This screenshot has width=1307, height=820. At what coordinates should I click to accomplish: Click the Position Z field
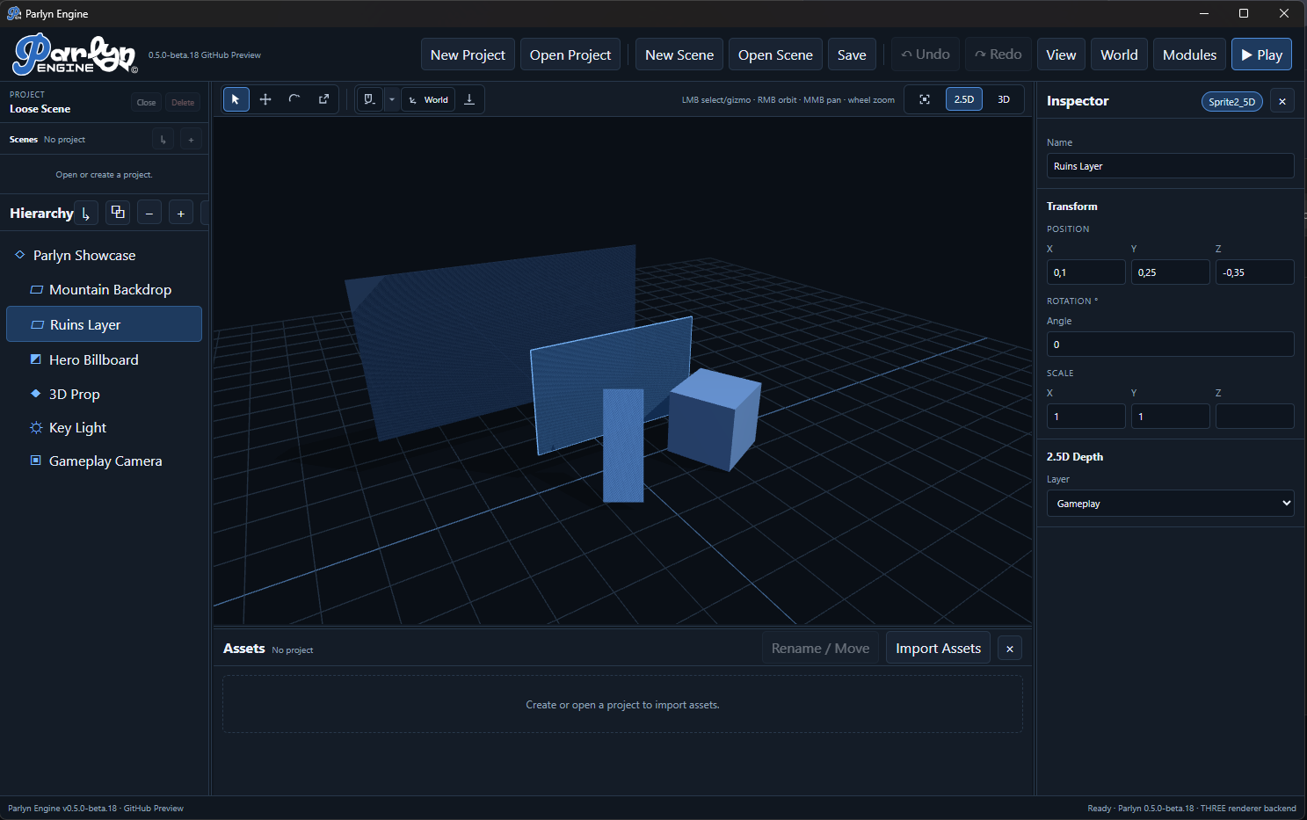(1254, 272)
